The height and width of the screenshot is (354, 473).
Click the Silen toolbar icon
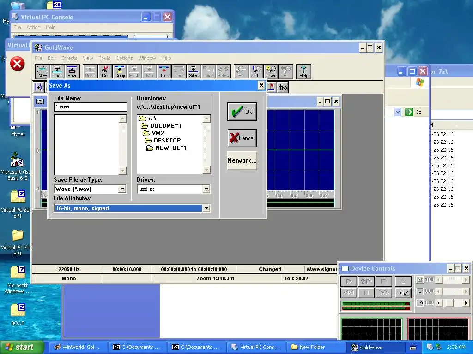[x=194, y=71]
